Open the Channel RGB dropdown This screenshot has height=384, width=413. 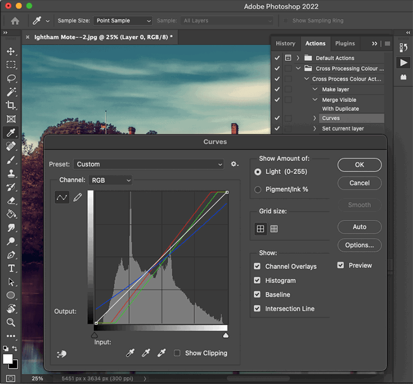pyautogui.click(x=110, y=180)
